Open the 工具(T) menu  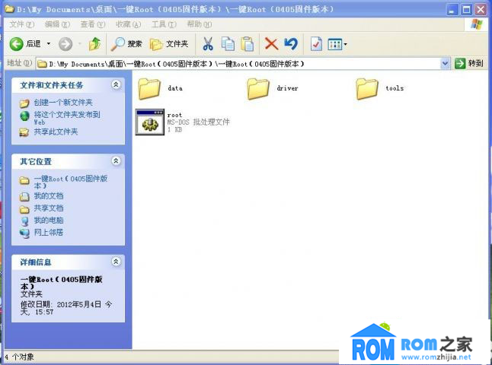(164, 24)
